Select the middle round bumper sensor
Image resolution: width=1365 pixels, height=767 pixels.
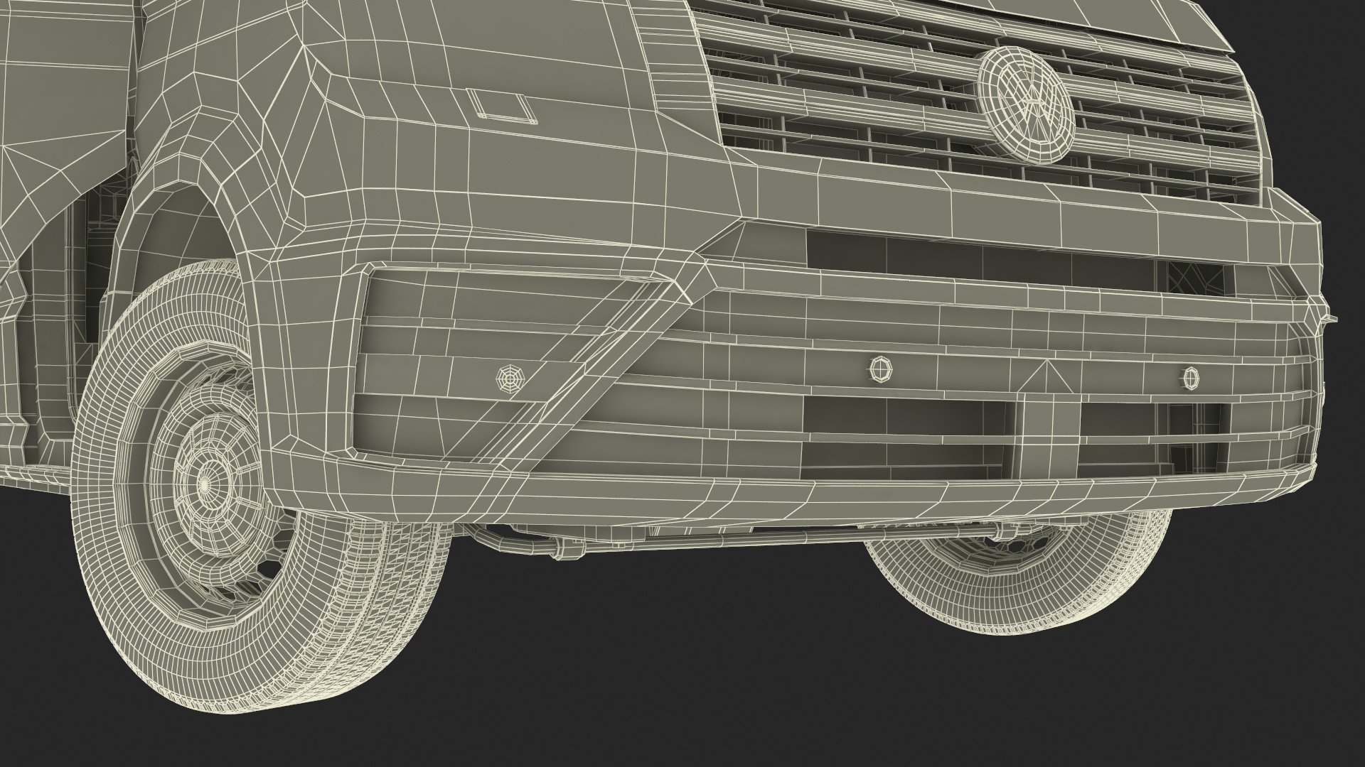pyautogui.click(x=882, y=368)
